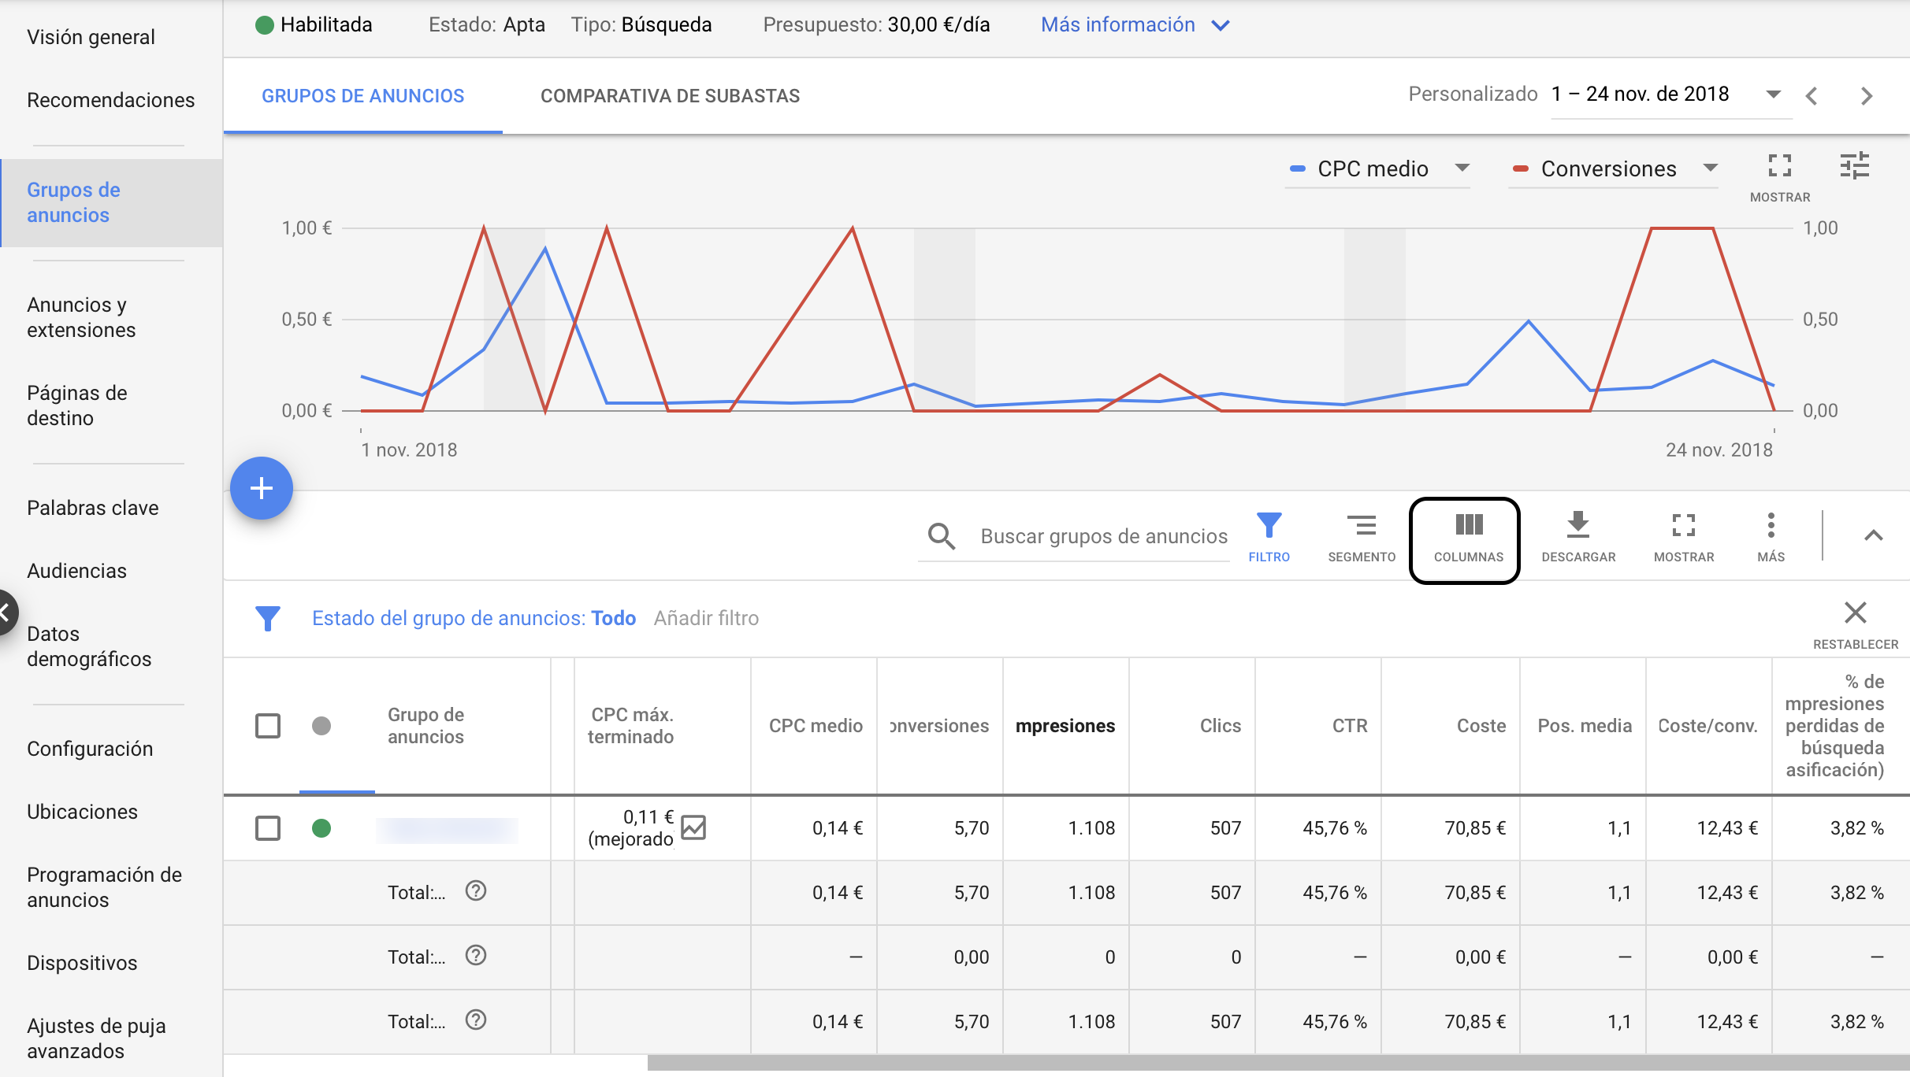This screenshot has width=1910, height=1077.
Task: Sort by CPC máx. predeterminado header
Action: pos(630,726)
